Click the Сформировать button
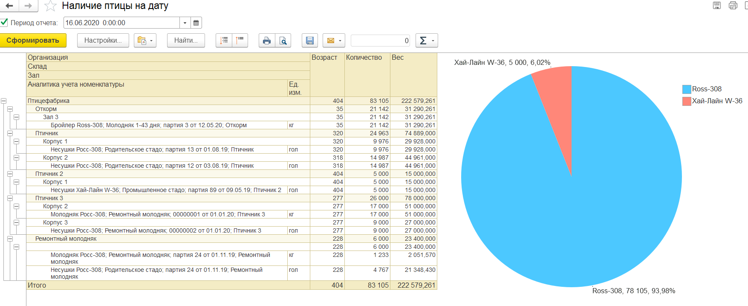Screen dimensions: 748x306 pos(33,41)
